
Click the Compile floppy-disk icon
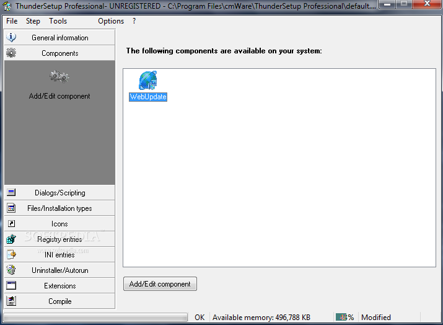click(11, 301)
